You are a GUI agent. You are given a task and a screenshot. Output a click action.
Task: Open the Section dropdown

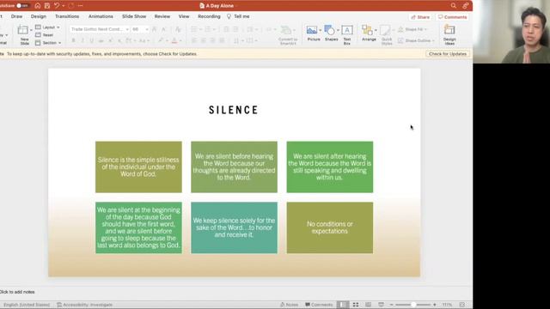click(48, 43)
